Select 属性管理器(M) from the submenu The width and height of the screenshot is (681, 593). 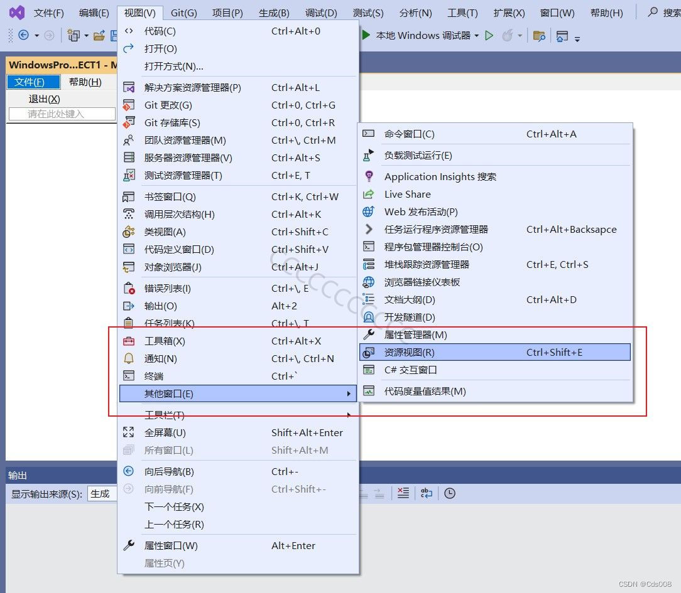pos(418,334)
